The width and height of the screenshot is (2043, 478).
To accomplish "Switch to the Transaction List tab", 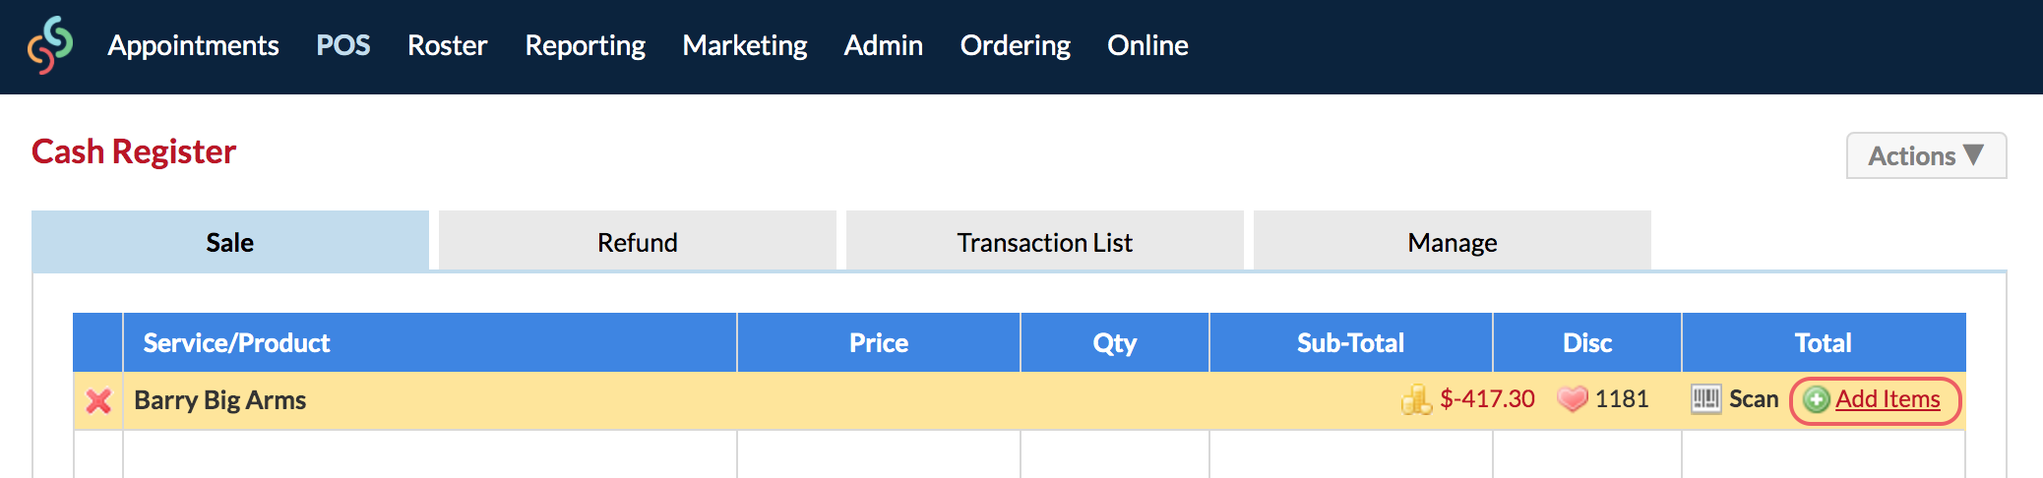I will point(1045,241).
